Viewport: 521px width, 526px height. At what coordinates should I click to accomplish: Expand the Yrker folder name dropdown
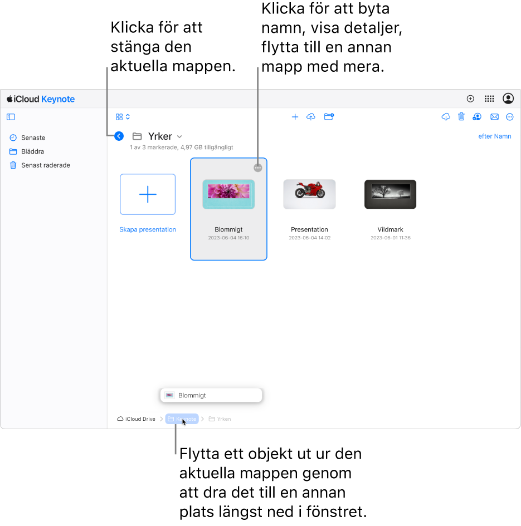click(x=179, y=136)
